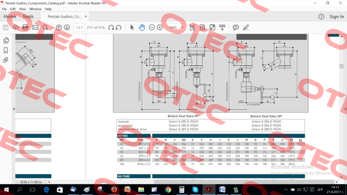Upload file to cloud icon
This screenshot has width=347, height=195.
pos(16,27)
